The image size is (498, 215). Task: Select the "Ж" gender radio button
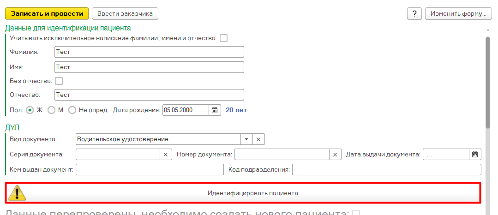[30, 110]
